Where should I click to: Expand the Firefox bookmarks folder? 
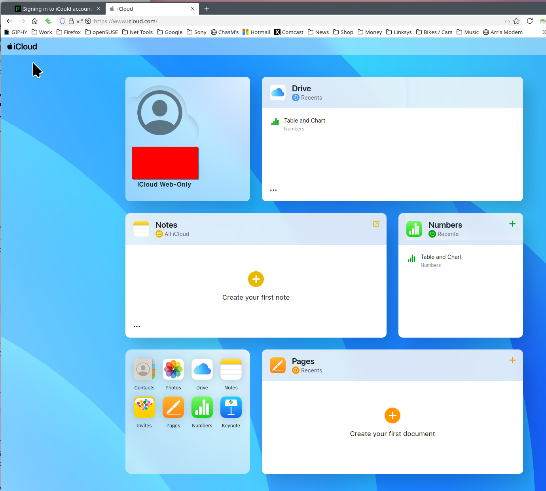click(x=68, y=32)
